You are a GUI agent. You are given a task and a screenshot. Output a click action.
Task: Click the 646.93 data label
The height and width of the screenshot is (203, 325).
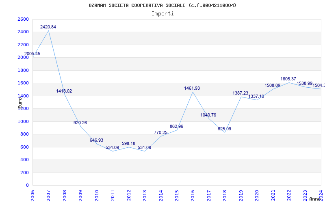click(x=96, y=140)
